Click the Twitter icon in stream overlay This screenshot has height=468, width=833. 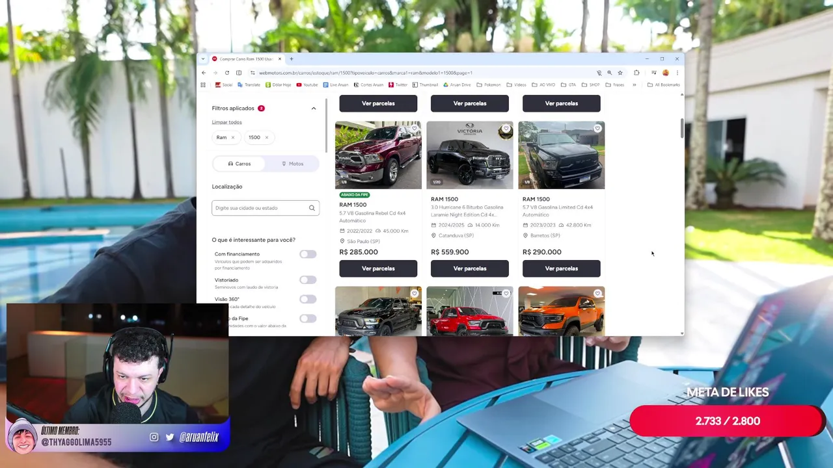[170, 437]
